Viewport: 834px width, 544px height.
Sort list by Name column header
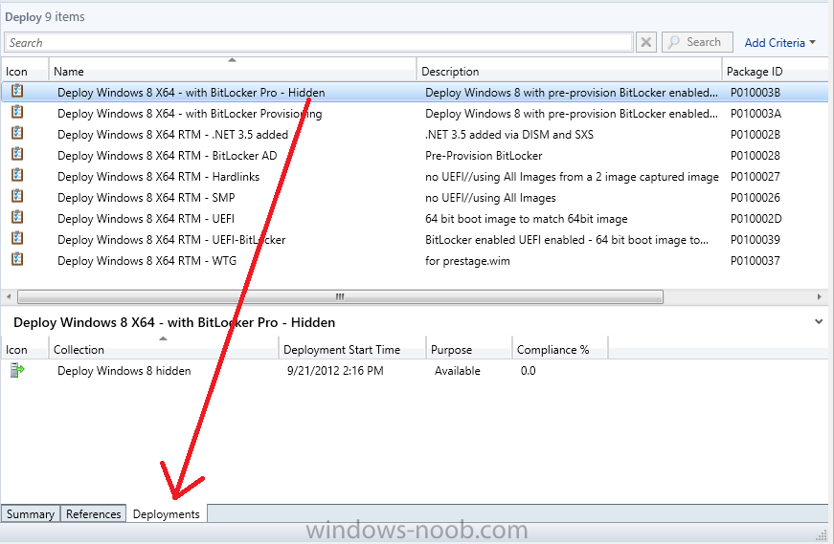coord(232,71)
